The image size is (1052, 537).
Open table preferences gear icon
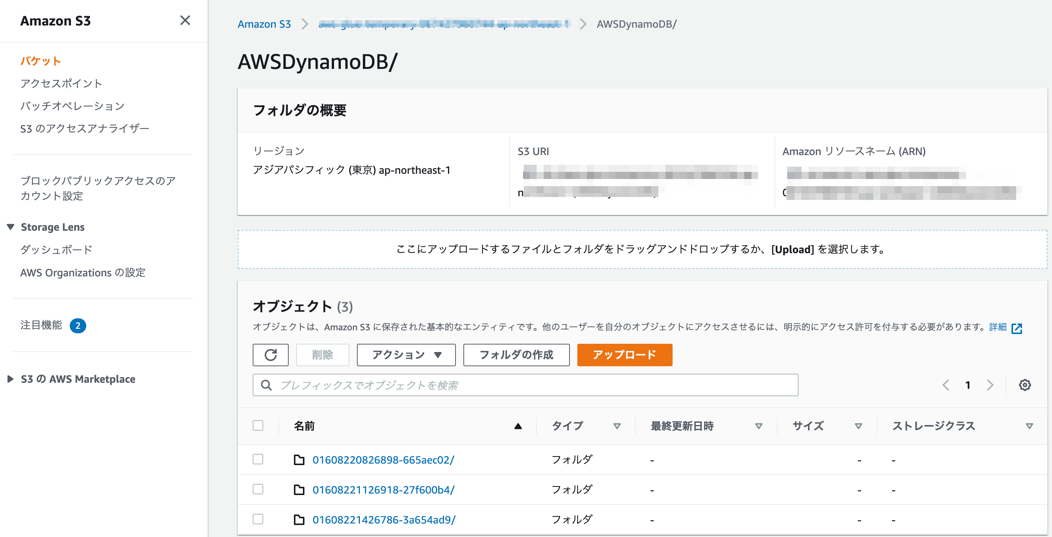1025,385
